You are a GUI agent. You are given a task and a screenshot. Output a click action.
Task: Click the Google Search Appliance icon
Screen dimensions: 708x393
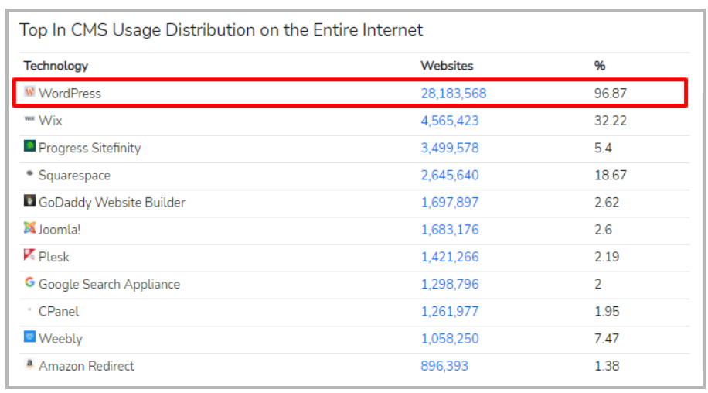tap(29, 282)
